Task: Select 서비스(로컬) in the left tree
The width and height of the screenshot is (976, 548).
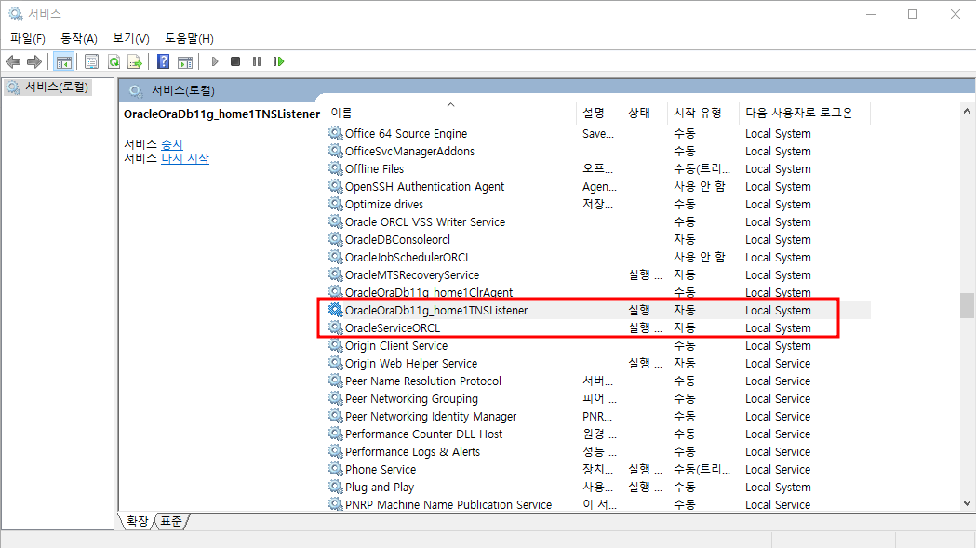Action: click(57, 87)
